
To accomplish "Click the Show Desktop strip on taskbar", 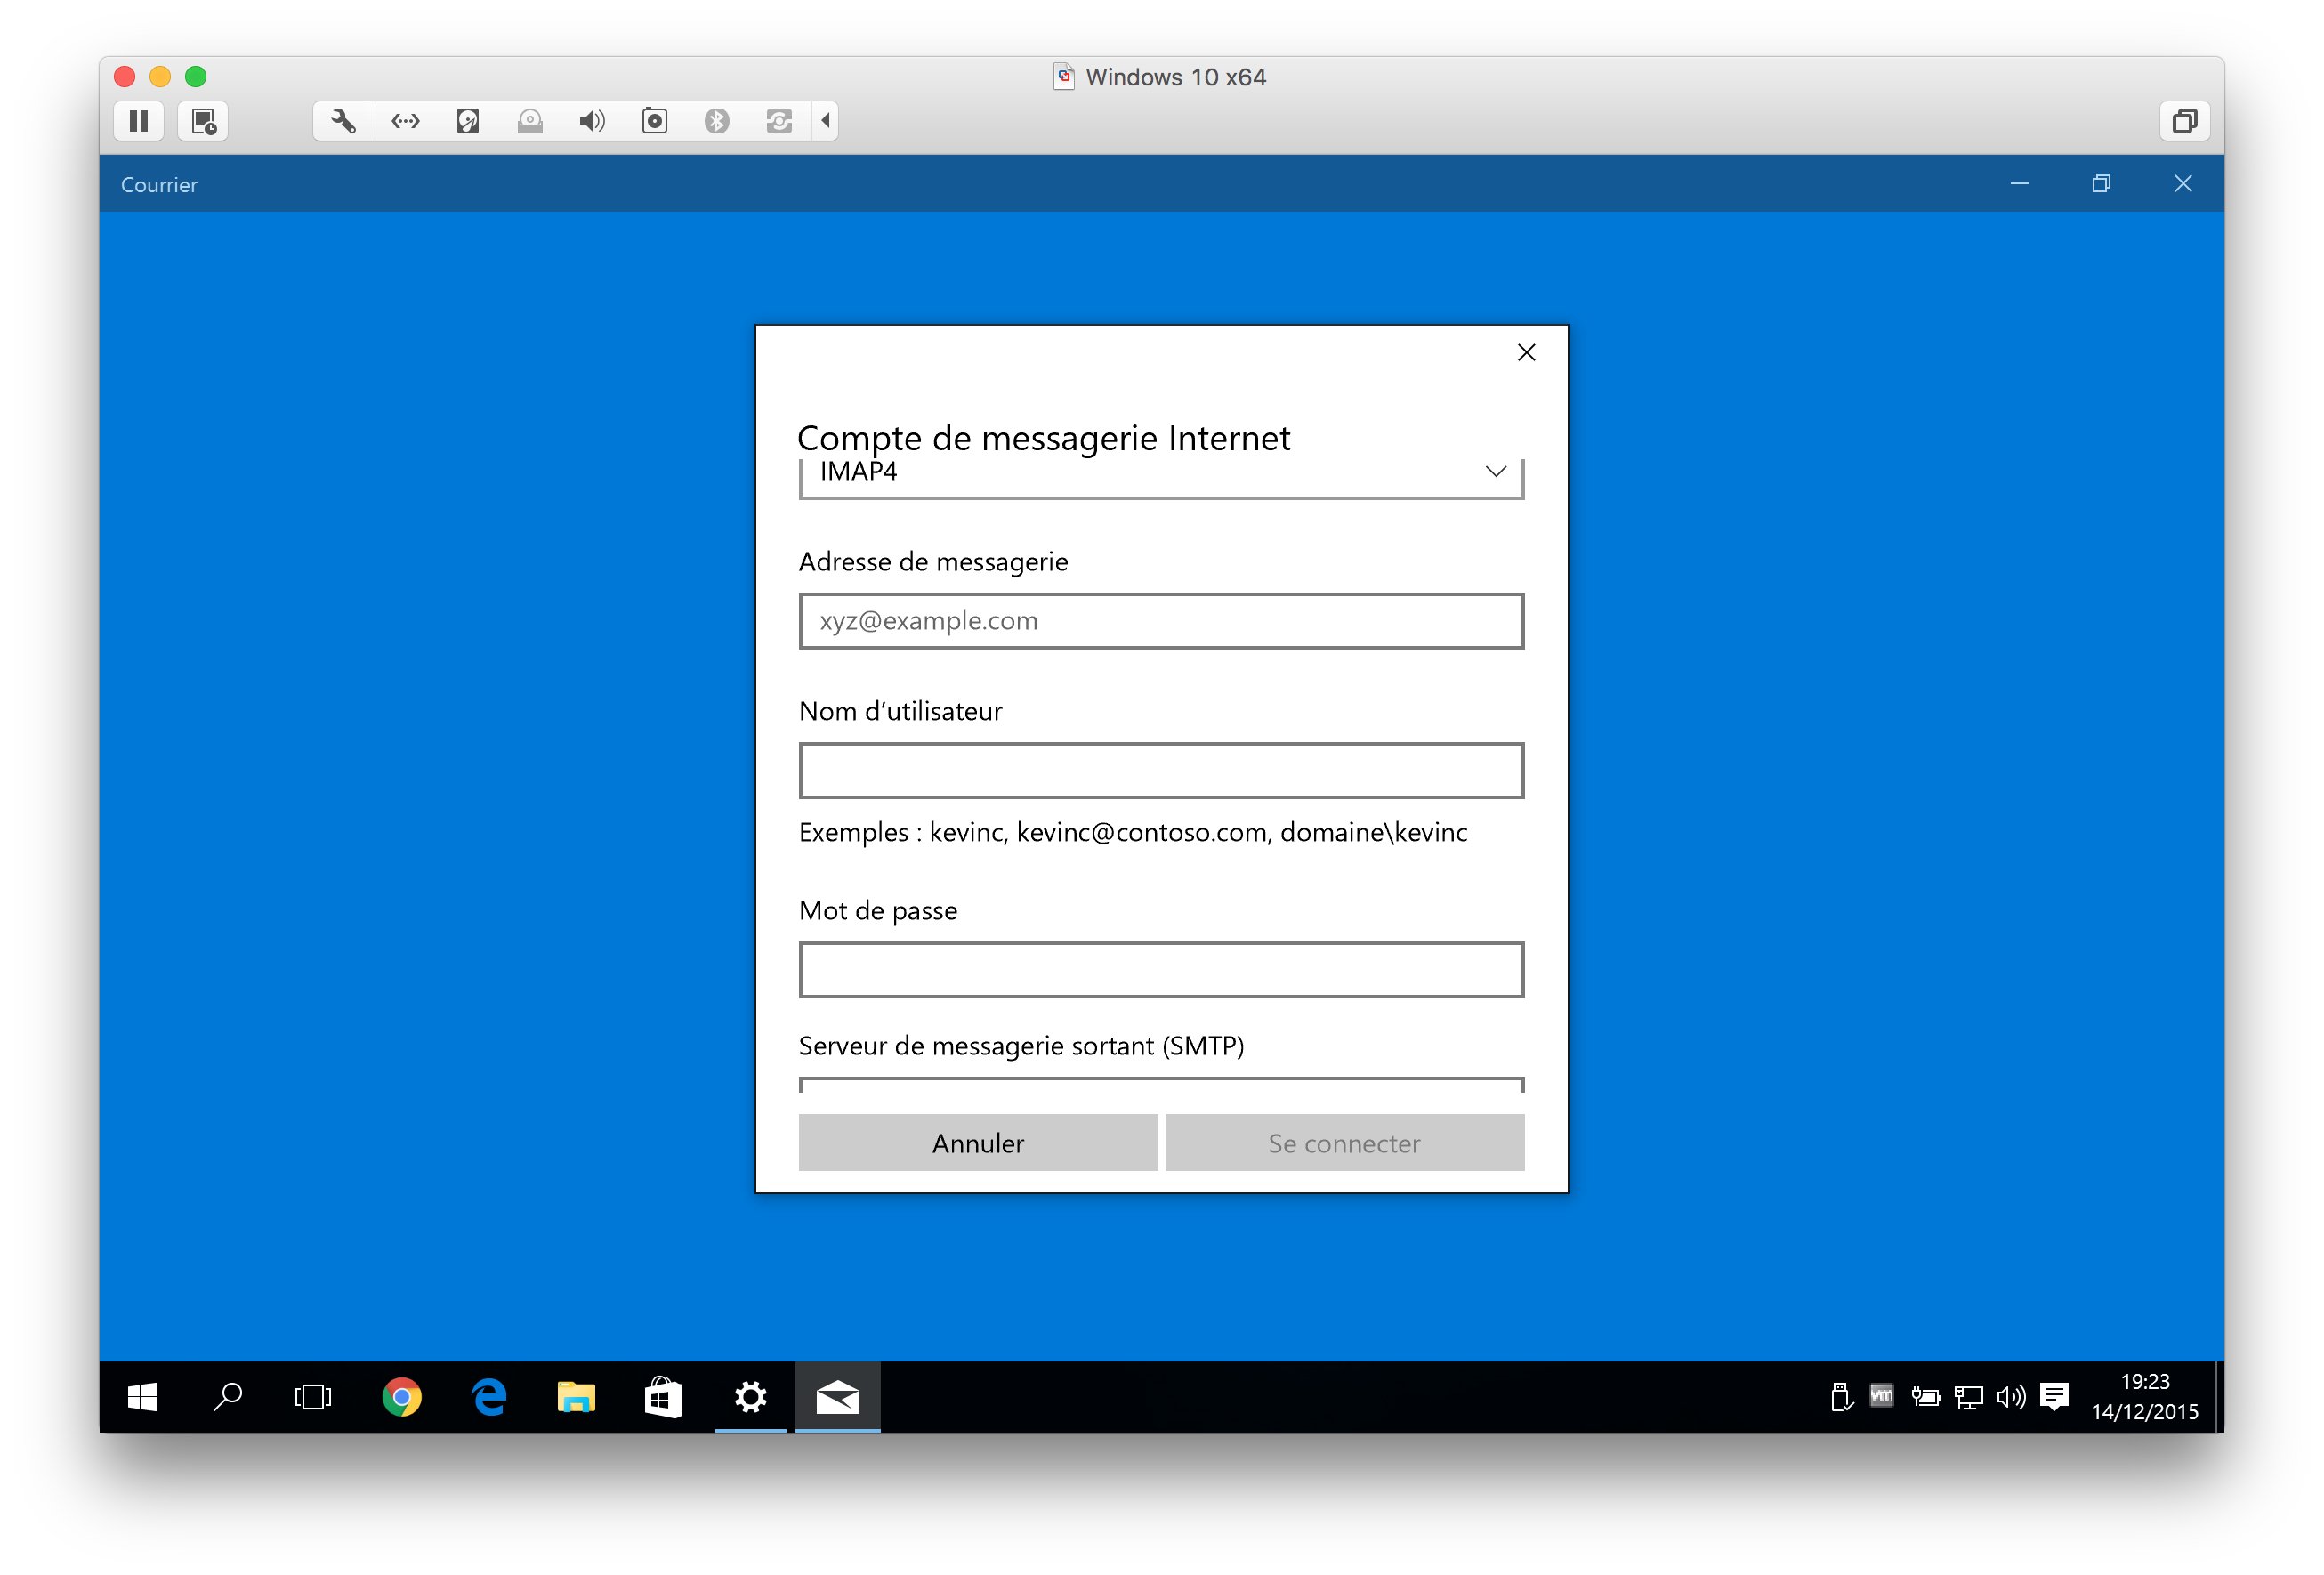I will click(x=2219, y=1397).
